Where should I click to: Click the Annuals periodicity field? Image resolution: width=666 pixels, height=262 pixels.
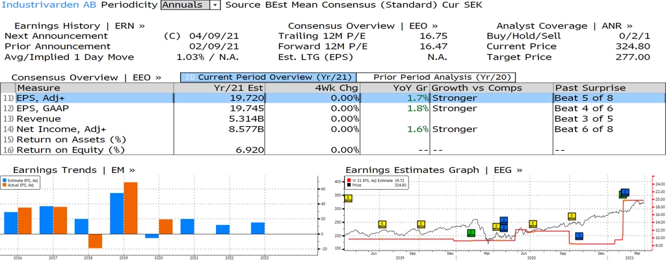[x=185, y=5]
